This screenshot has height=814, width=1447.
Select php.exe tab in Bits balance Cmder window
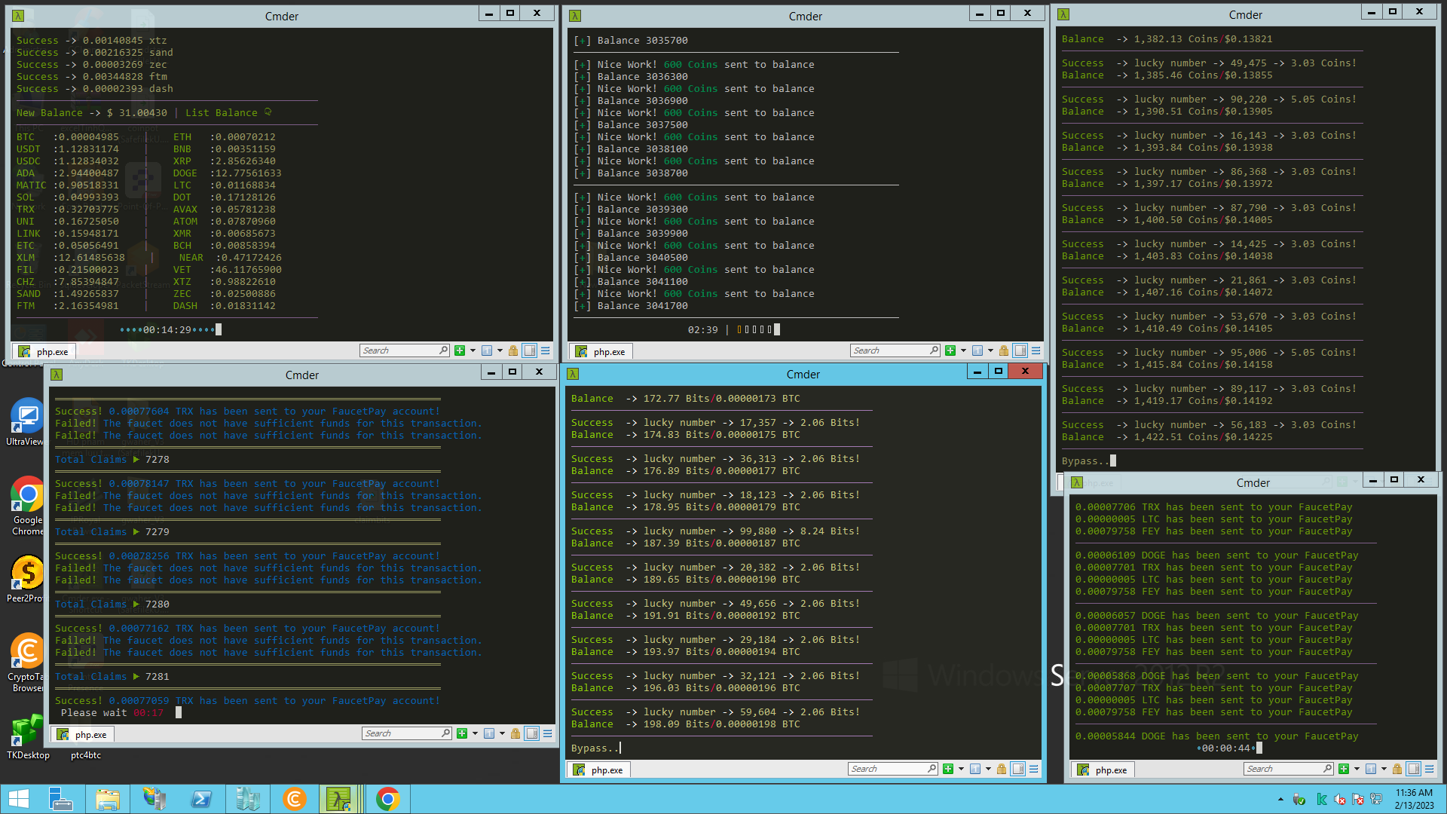click(598, 770)
